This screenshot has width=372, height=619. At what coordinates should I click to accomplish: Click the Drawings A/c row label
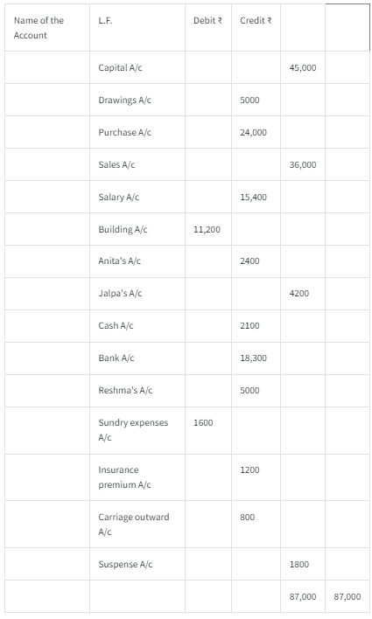point(124,101)
